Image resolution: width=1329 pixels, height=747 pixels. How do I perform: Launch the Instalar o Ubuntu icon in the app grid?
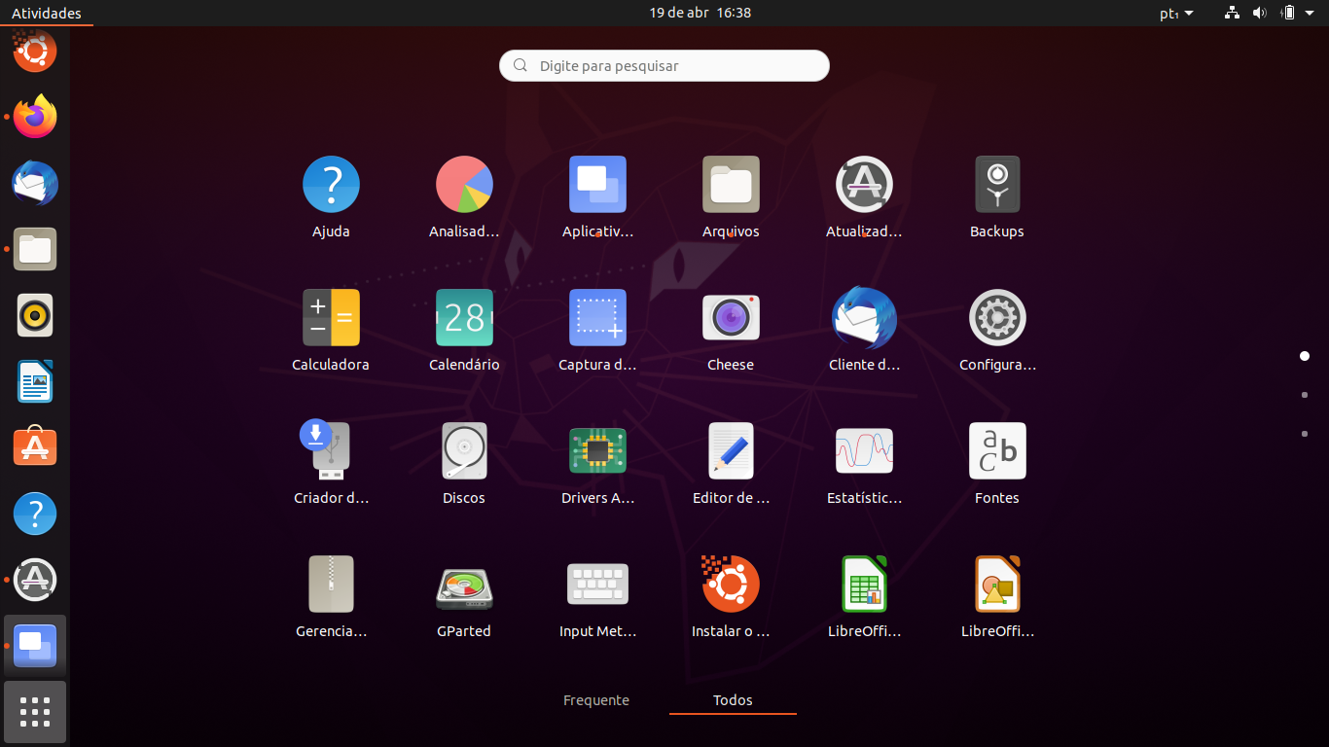tap(731, 585)
